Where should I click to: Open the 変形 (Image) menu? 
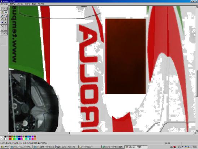[x=27, y=4]
